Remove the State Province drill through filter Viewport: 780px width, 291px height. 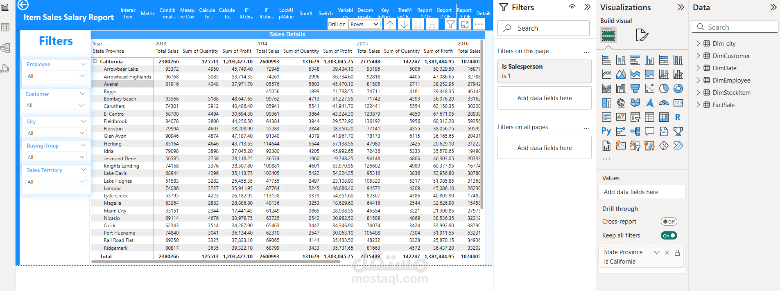coord(667,253)
